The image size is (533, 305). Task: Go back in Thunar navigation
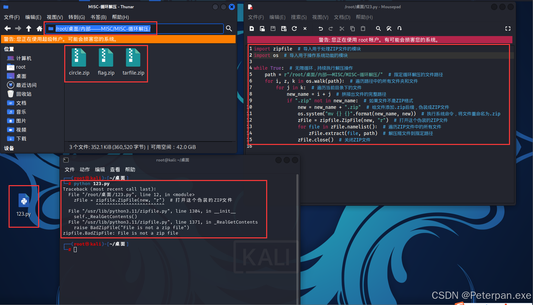[8, 29]
